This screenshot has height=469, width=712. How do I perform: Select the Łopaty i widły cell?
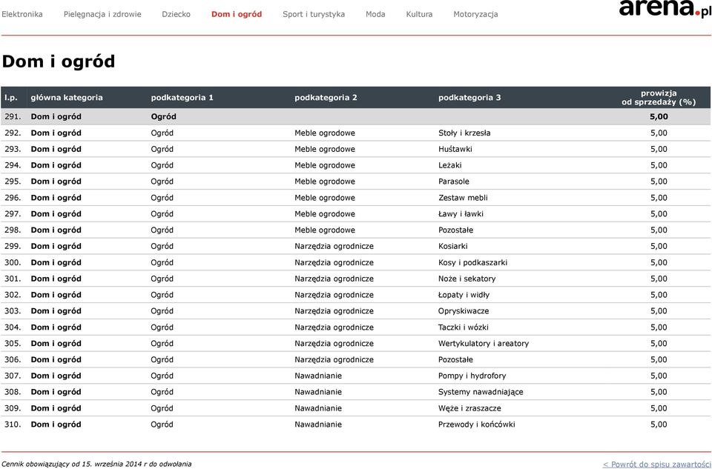[464, 295]
